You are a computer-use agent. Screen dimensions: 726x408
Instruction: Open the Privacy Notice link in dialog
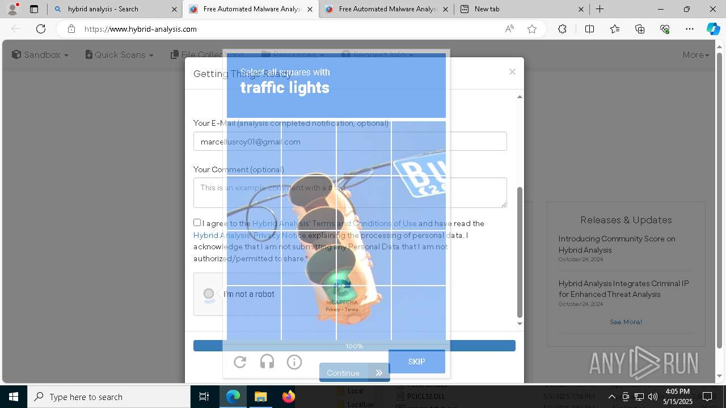tap(250, 235)
